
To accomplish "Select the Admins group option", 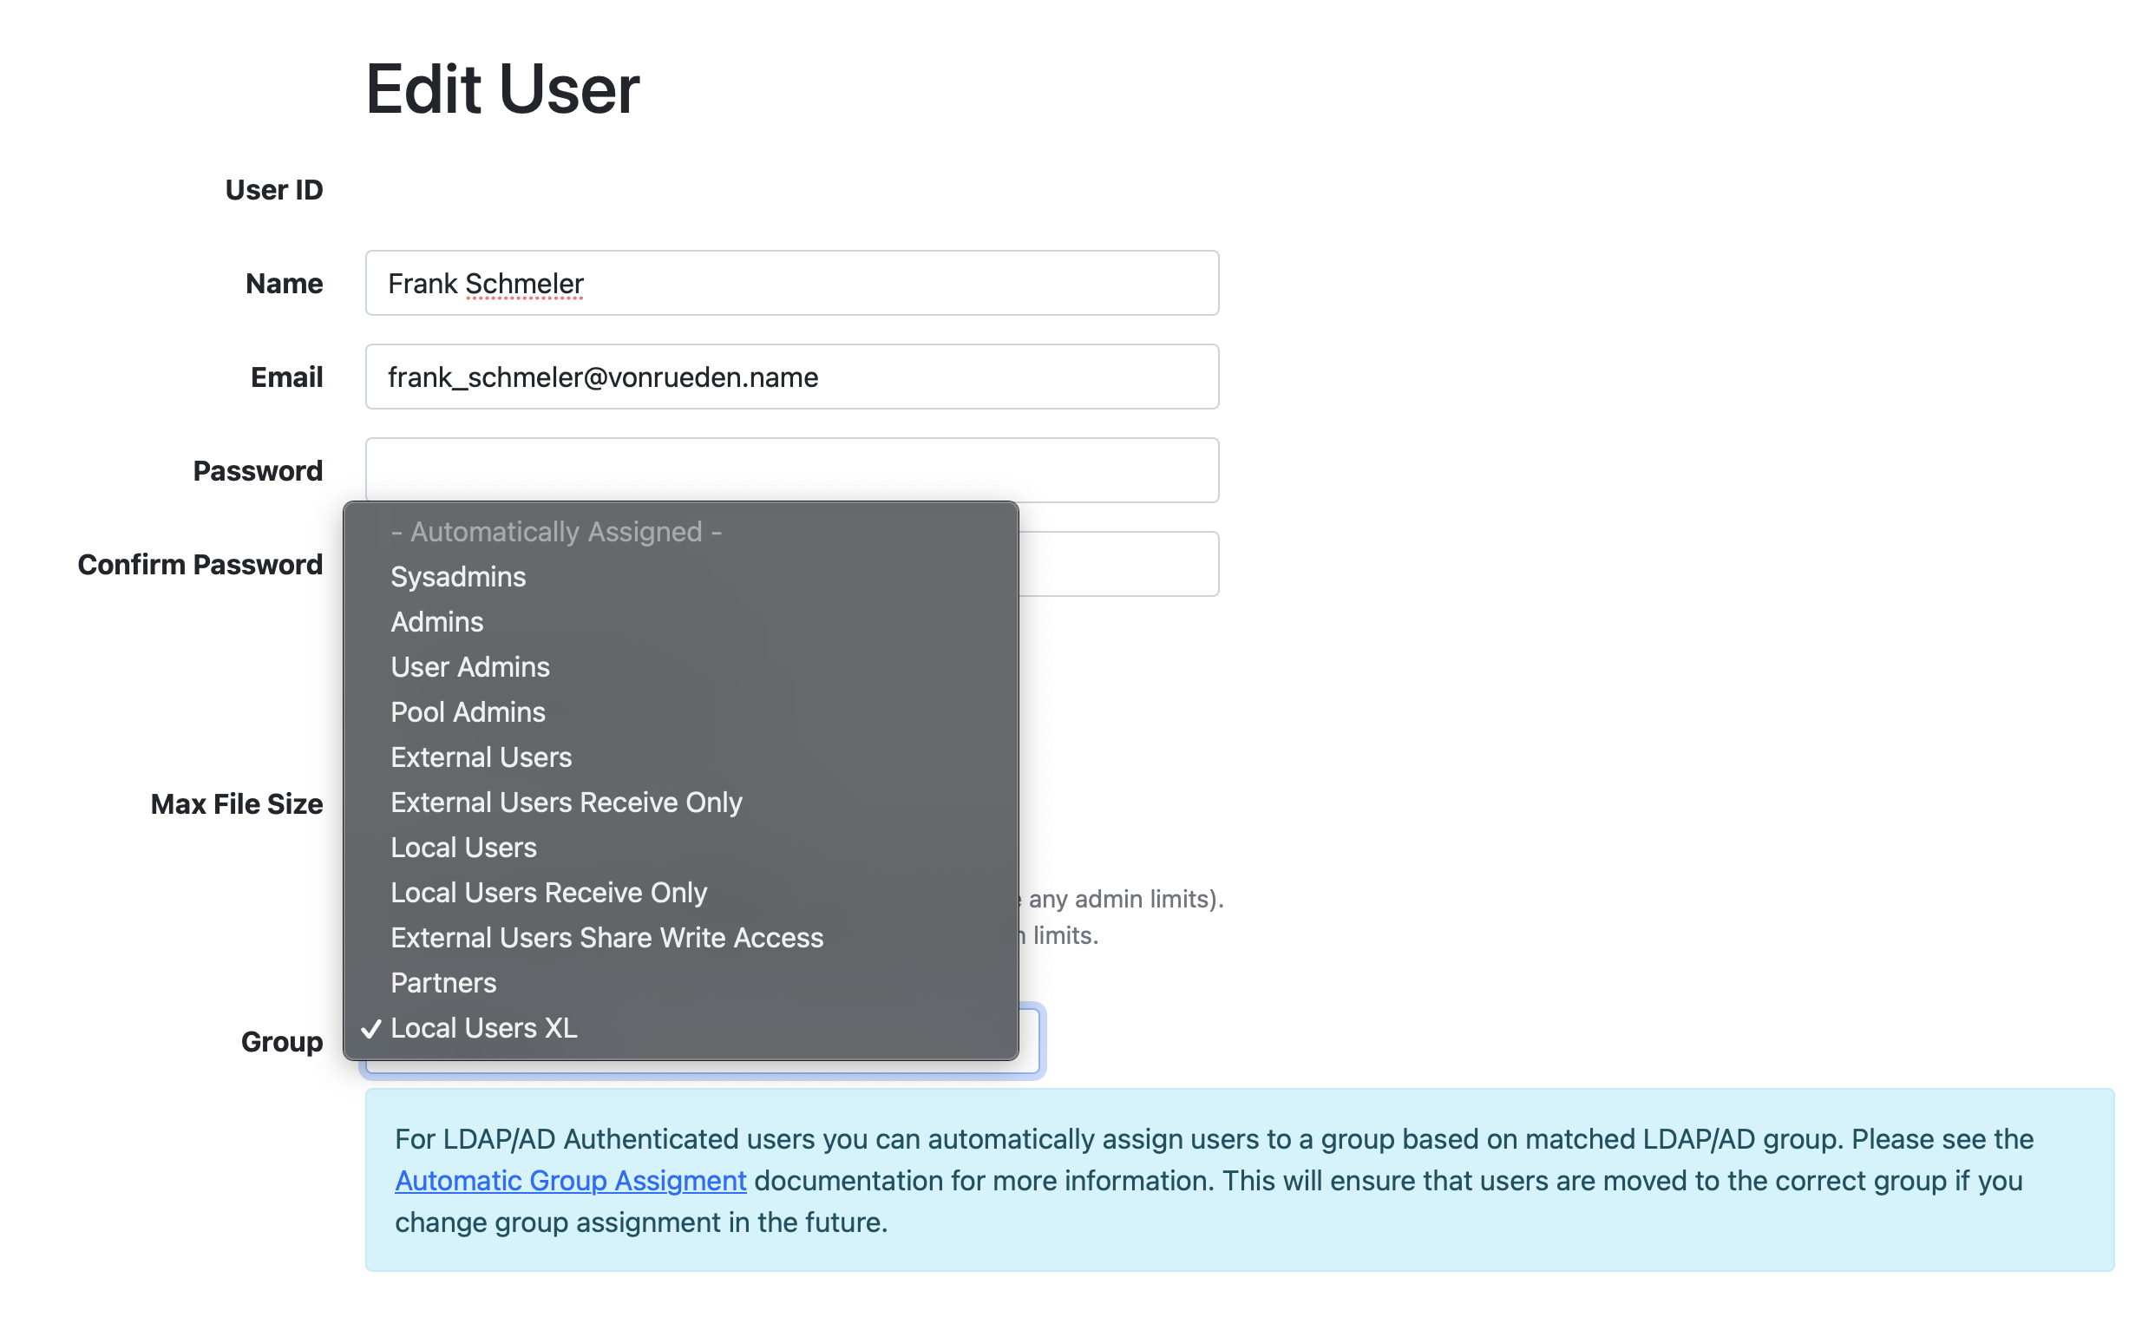I will [x=437, y=621].
